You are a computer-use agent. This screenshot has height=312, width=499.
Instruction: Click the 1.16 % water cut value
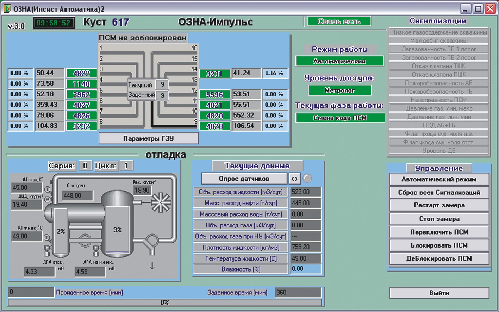pyautogui.click(x=275, y=73)
